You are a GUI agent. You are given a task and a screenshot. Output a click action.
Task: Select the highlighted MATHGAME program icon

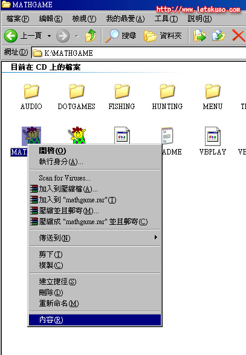tap(31, 135)
